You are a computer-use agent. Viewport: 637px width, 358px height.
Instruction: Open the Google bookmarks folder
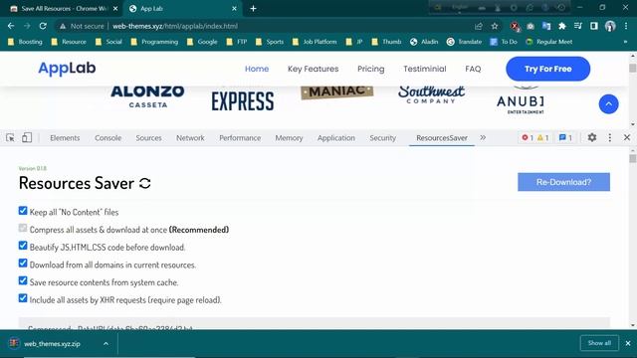point(202,42)
